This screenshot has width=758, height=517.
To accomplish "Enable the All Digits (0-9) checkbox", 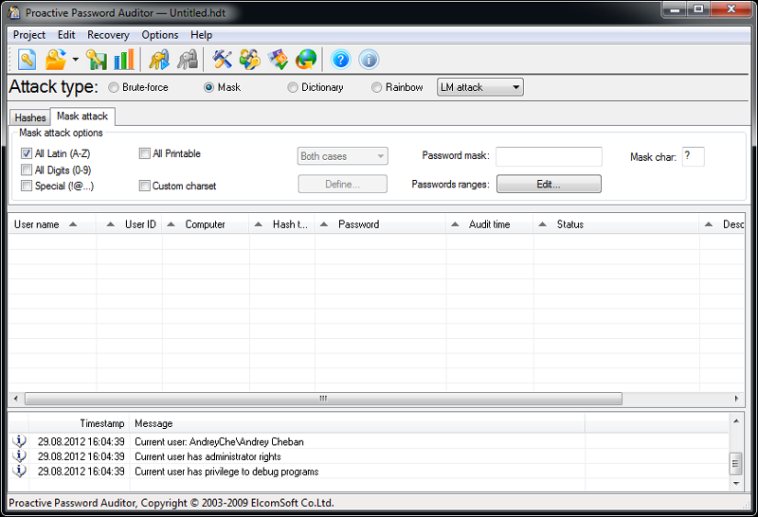I will point(27,170).
